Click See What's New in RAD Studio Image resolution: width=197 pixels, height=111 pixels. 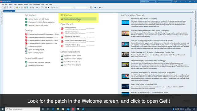(x=38, y=25)
